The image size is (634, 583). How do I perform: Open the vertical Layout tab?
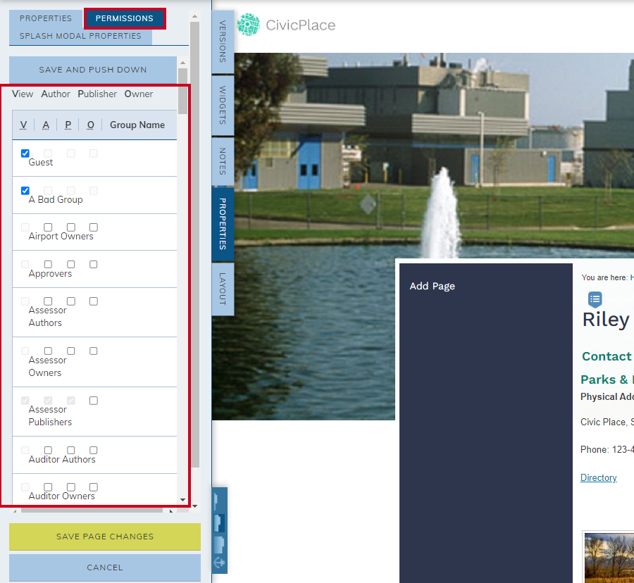pos(223,289)
